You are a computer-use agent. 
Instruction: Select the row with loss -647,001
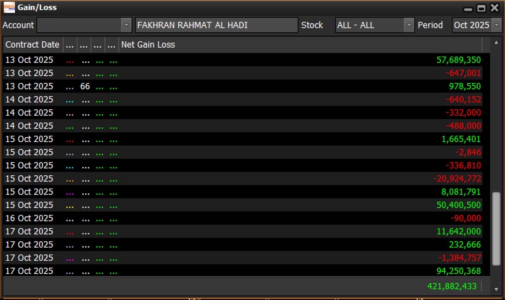tap(243, 73)
